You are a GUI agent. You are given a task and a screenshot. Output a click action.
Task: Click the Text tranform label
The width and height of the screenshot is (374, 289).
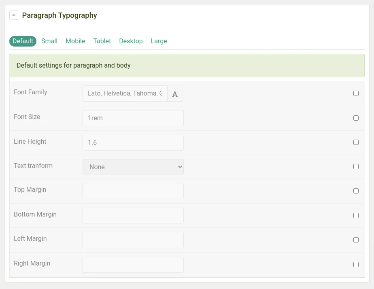(x=33, y=166)
